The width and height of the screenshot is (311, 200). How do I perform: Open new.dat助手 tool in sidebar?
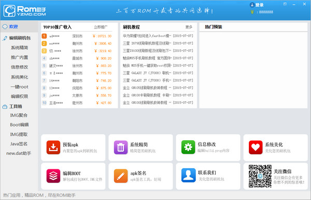[x=19, y=153]
